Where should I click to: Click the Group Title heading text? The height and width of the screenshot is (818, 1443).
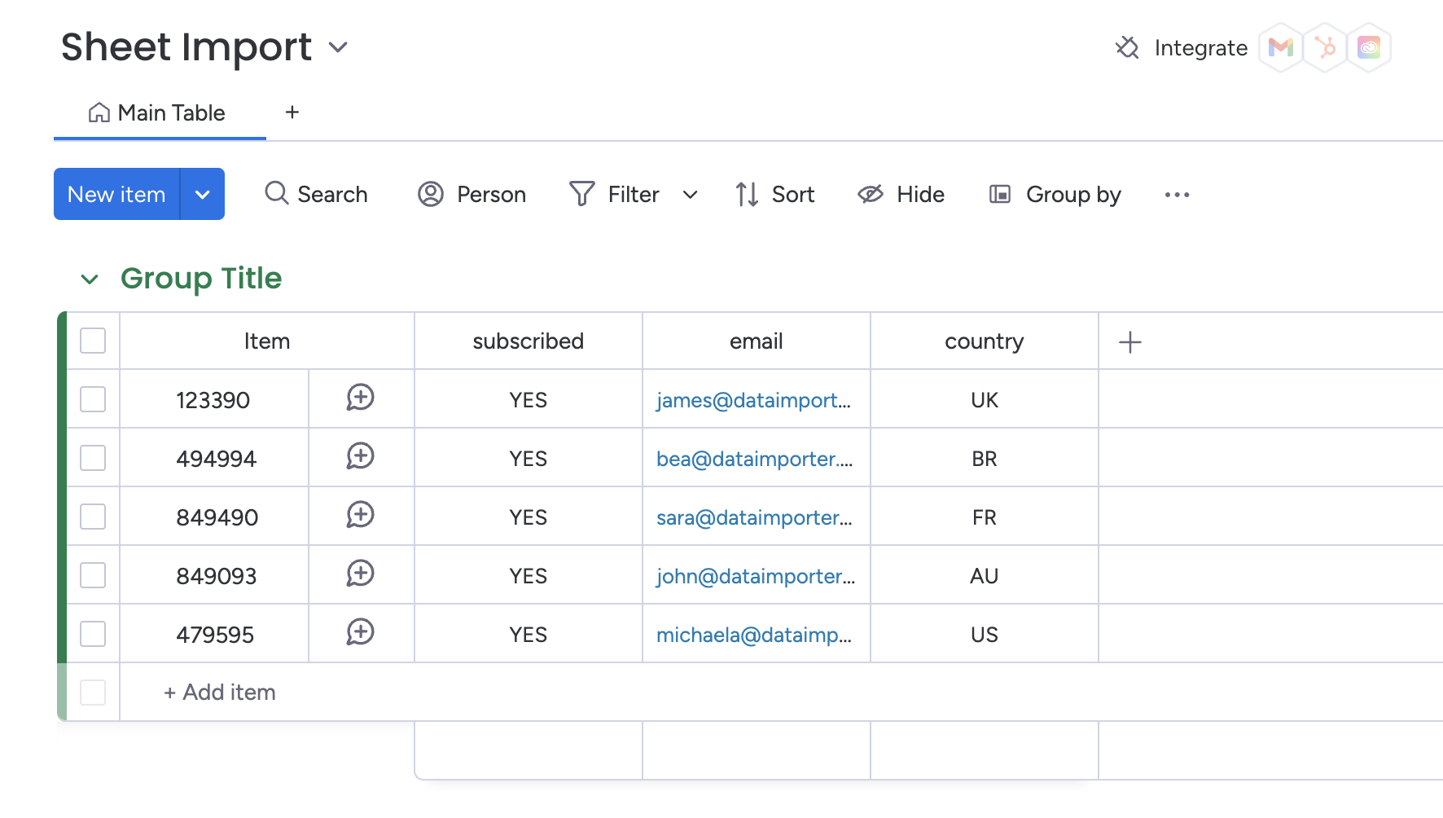tap(201, 279)
